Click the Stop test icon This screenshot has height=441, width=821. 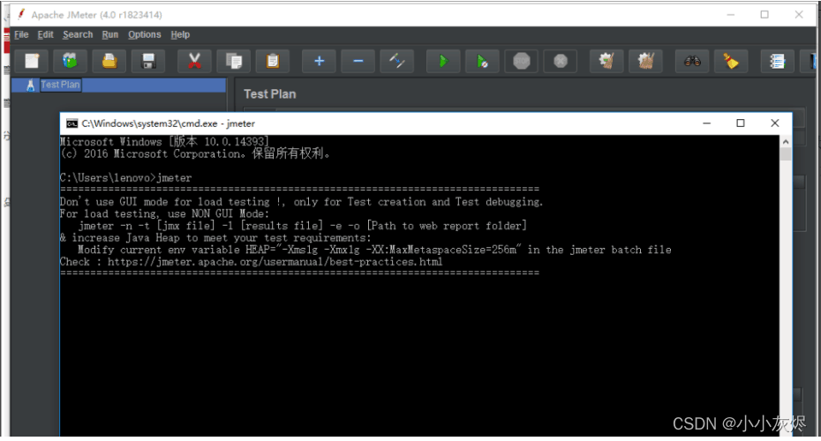pos(522,61)
